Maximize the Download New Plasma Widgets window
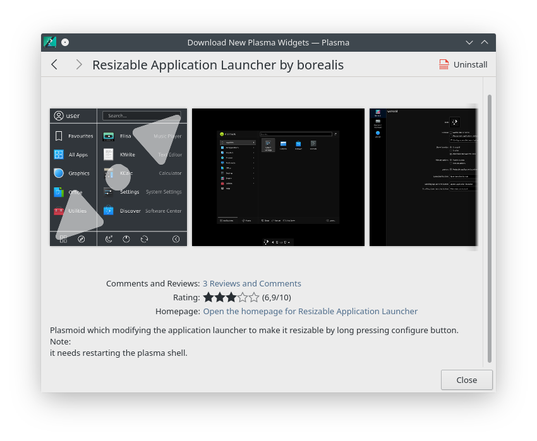Image resolution: width=537 pixels, height=441 pixels. pyautogui.click(x=485, y=42)
